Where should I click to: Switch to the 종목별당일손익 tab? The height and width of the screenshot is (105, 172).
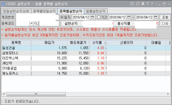coord(44,11)
